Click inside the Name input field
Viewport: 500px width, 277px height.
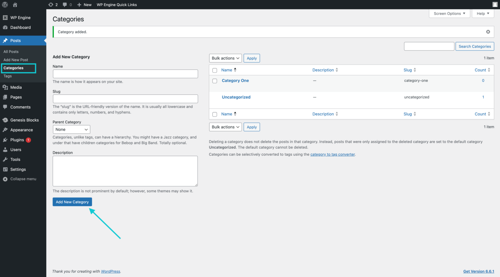click(x=125, y=73)
